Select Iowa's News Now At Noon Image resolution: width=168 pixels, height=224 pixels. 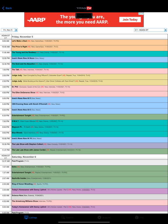click(x=90, y=60)
